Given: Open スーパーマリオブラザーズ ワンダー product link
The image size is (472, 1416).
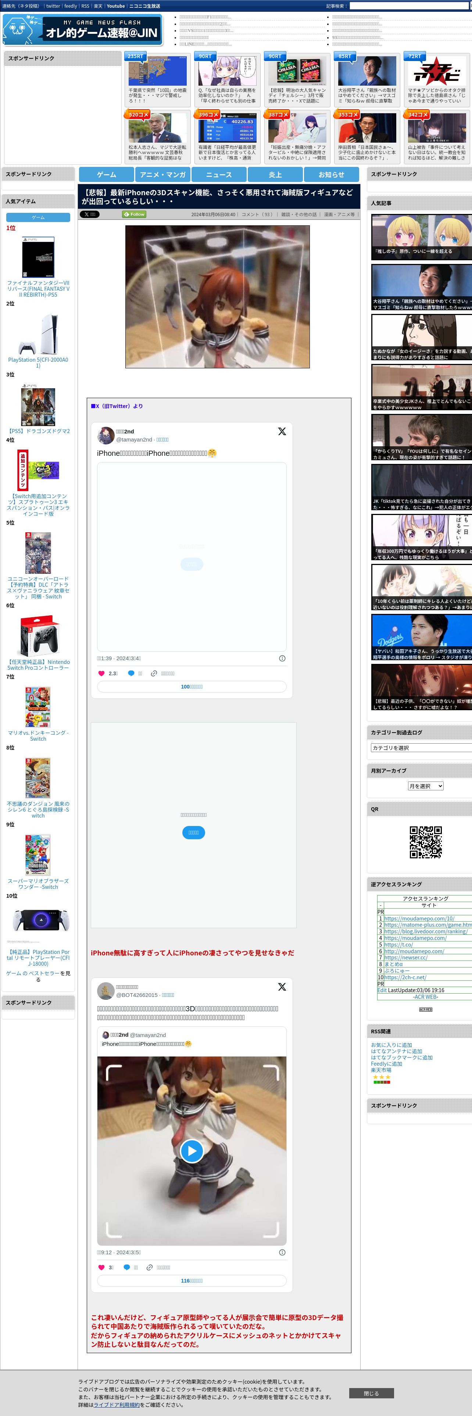Looking at the screenshot, I should [x=38, y=884].
